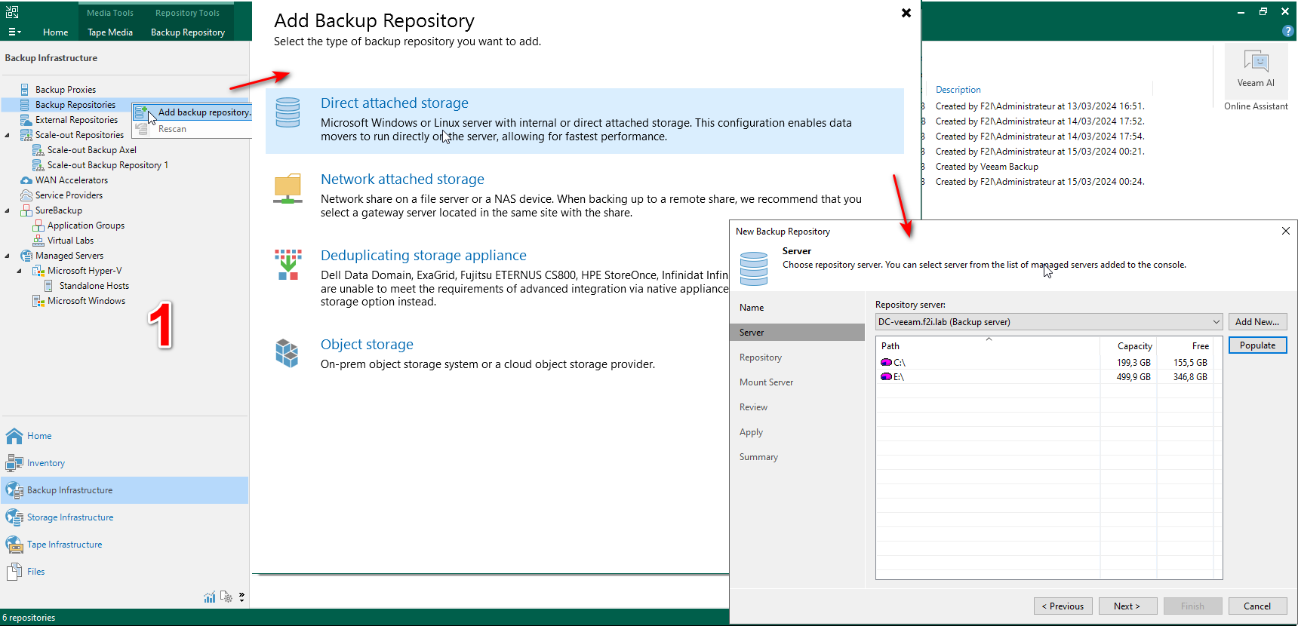Collapse the SureBackup tree node

pyautogui.click(x=8, y=210)
